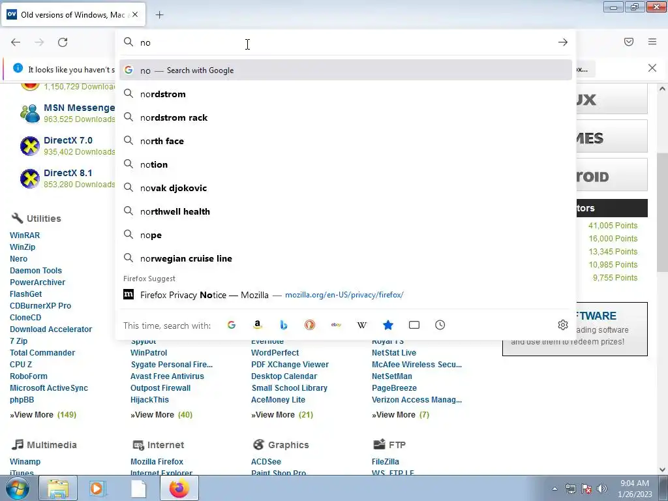The image size is (668, 501).
Task: Choose the 'northwell health' suggestion
Action: [x=346, y=211]
